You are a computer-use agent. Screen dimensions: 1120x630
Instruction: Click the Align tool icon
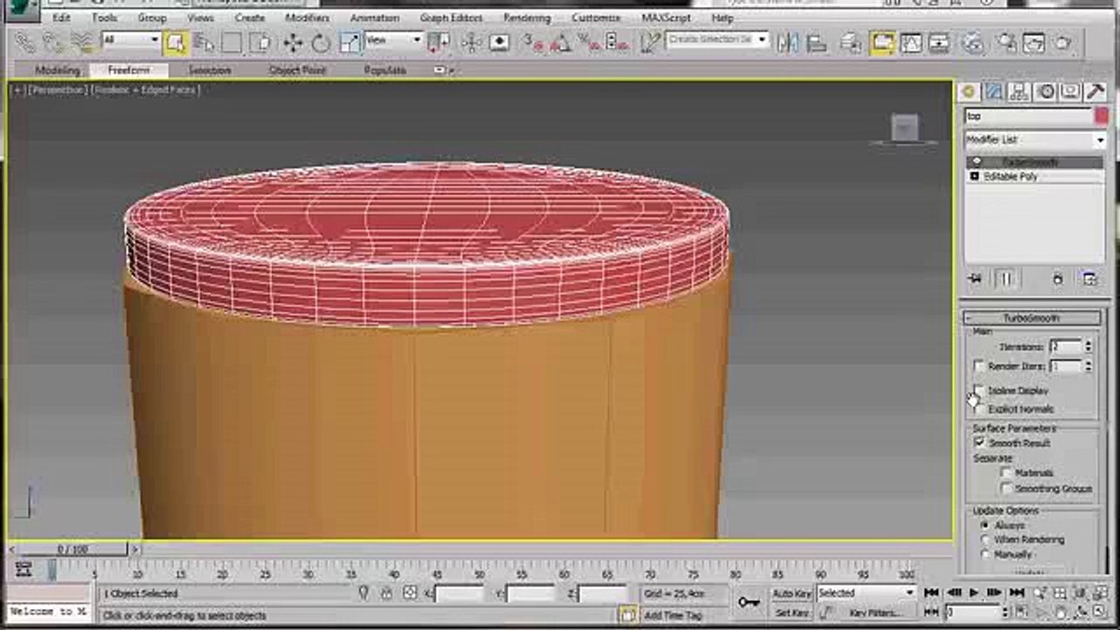pos(816,42)
